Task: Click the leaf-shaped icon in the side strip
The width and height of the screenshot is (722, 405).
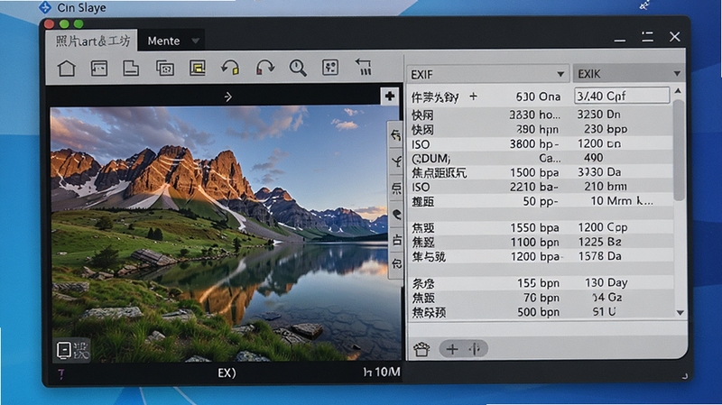Action: tap(396, 215)
